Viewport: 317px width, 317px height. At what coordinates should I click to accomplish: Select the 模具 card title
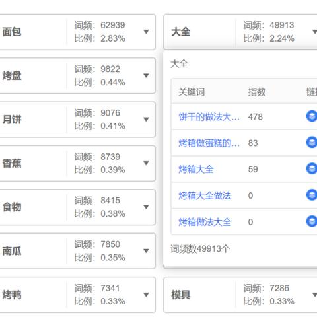click(181, 295)
